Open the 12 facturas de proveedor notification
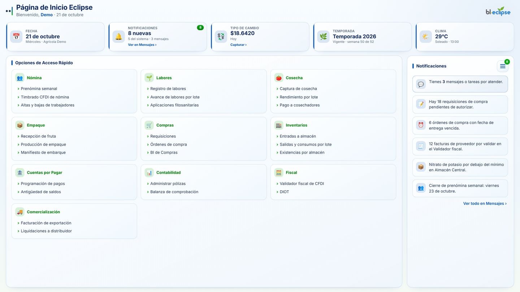Screen dimensions: 520x292 click(x=460, y=146)
